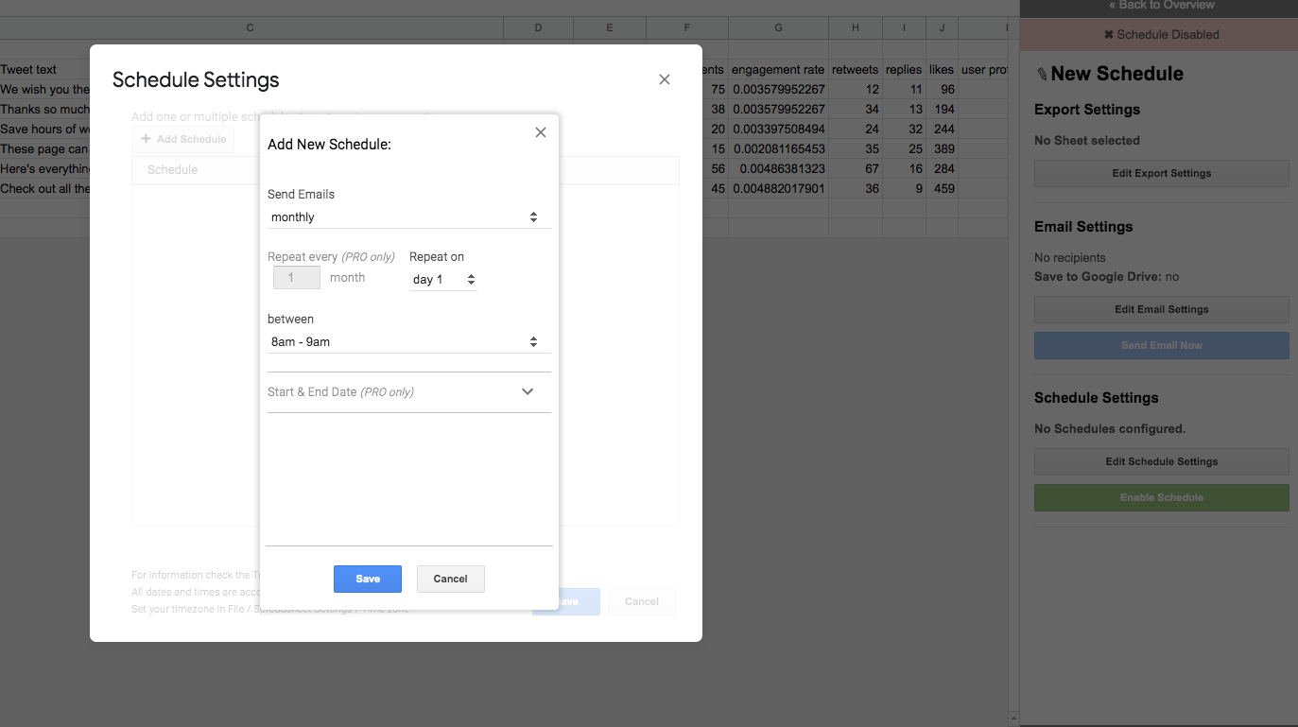Viewport: 1298px width, 727px height.
Task: Click the up-down arrows beside monthly
Action: click(x=534, y=216)
